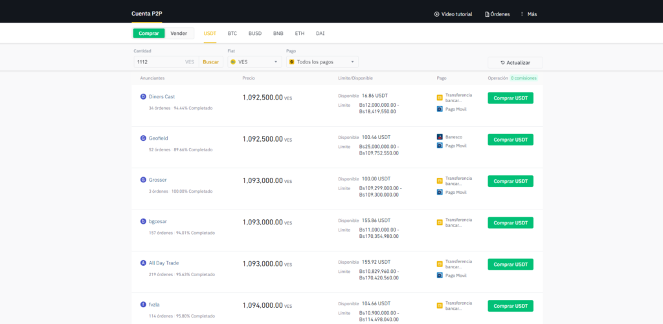Click Geofield price 1,092,500.00 VES
The height and width of the screenshot is (324, 663).
(x=267, y=139)
